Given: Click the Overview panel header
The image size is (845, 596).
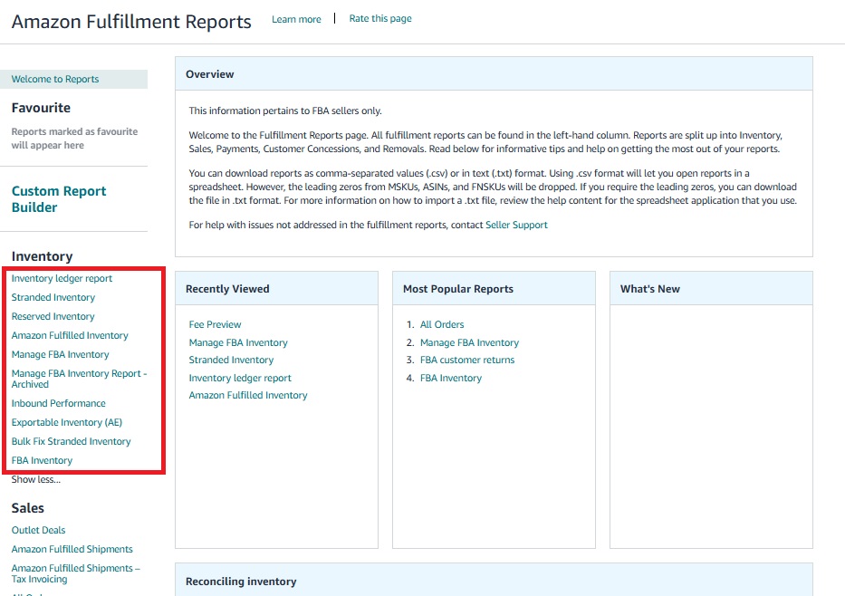Looking at the screenshot, I should 494,74.
